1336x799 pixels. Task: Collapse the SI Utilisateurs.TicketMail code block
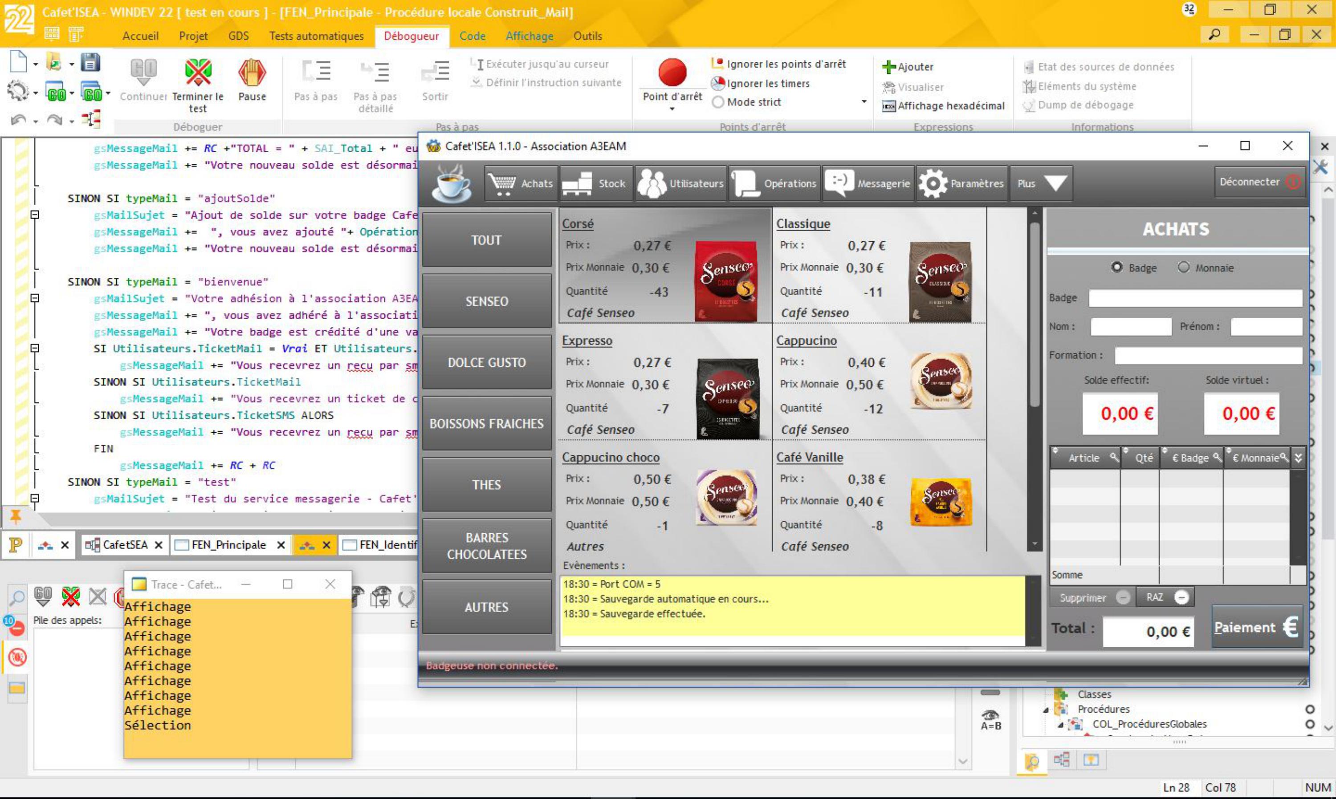point(35,349)
